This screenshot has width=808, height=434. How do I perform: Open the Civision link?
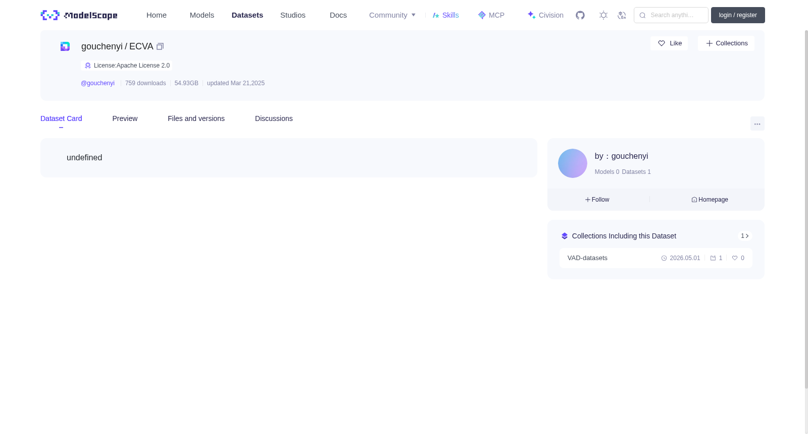click(x=551, y=15)
